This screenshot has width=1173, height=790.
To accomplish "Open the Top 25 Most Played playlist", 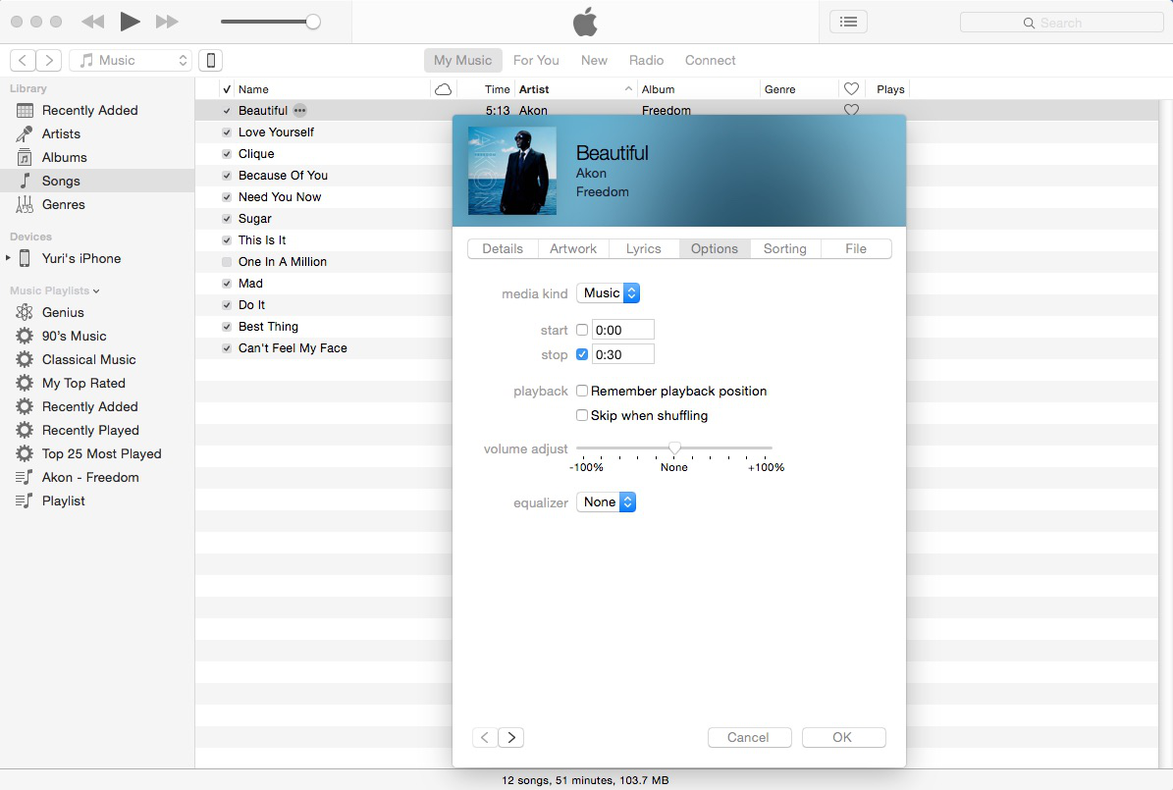I will click(97, 454).
